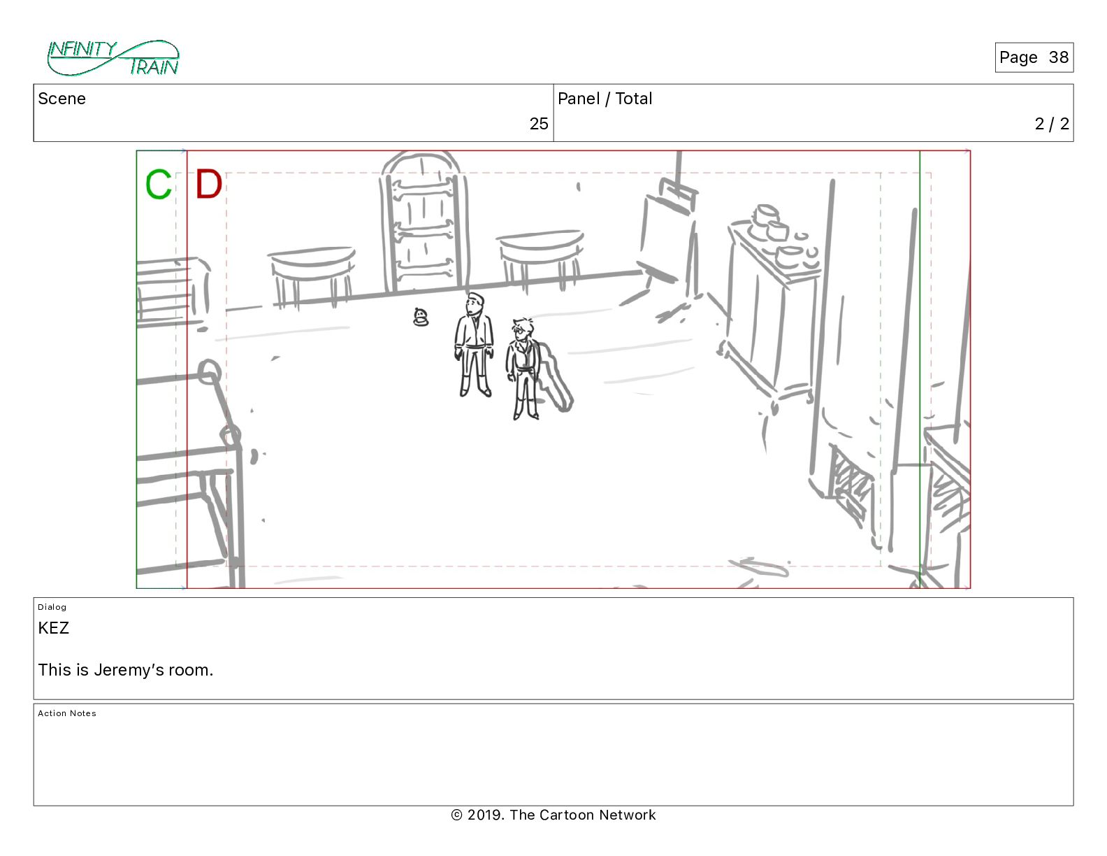
Task: Click the Dialog label
Action: click(52, 607)
